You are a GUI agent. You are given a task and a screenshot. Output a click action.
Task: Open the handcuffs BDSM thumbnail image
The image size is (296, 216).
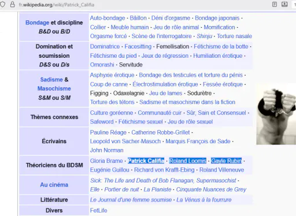(x=276, y=114)
